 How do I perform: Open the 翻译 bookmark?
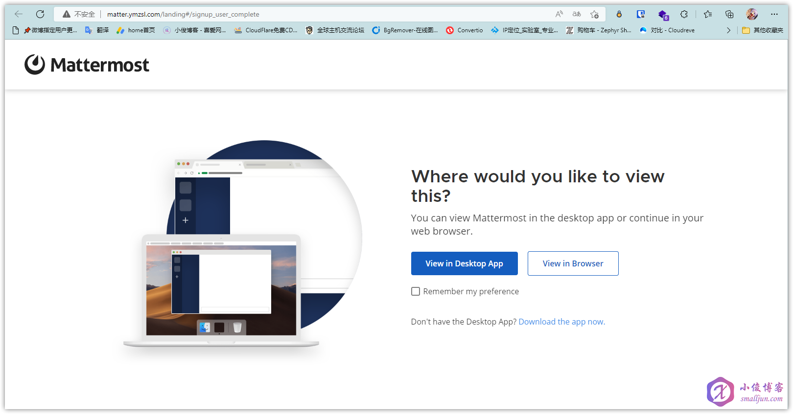coord(97,30)
